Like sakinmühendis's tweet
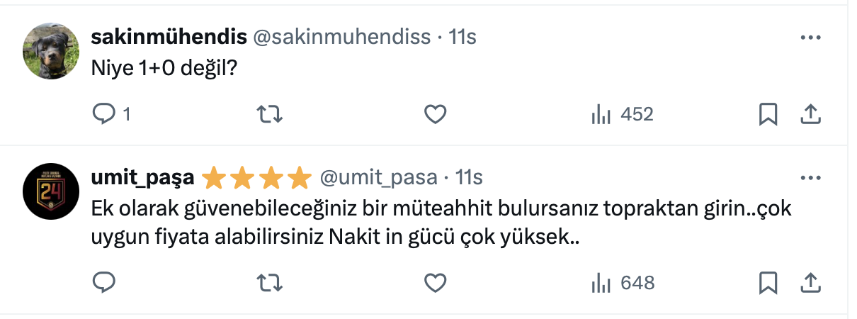Image resolution: width=857 pixels, height=319 pixels. tap(435, 114)
